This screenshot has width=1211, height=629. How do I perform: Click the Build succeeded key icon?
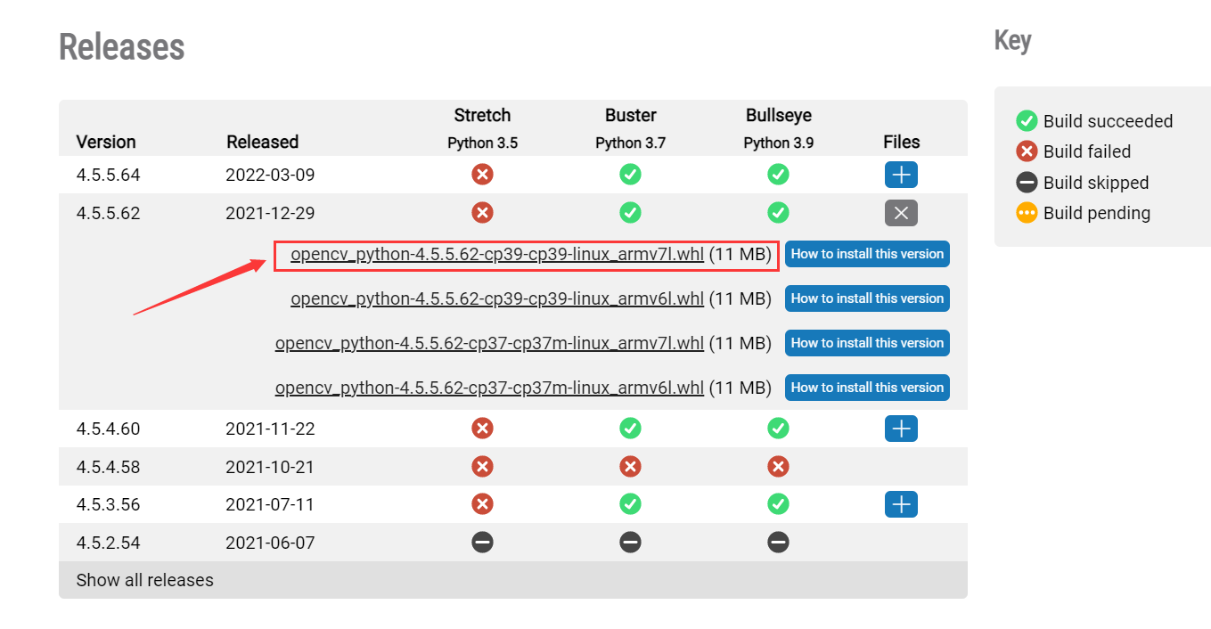(x=1027, y=121)
